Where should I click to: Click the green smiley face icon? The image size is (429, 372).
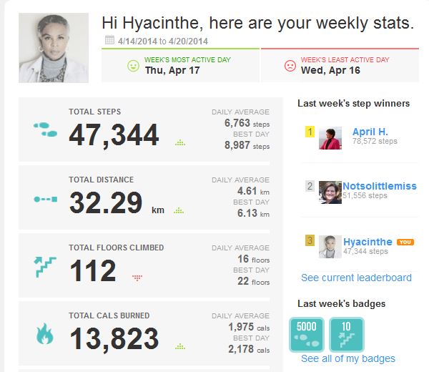coord(133,66)
